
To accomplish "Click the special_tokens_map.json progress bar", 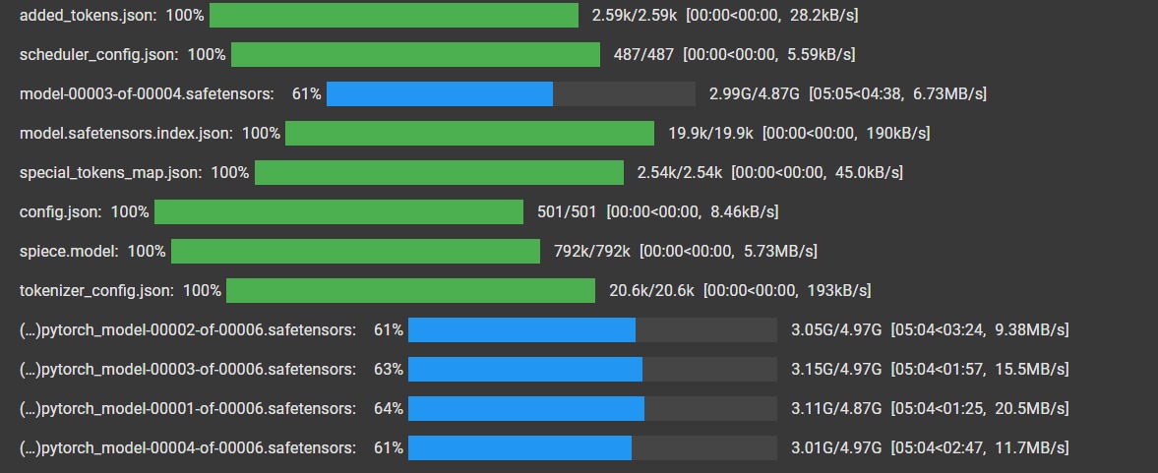I will click(439, 173).
